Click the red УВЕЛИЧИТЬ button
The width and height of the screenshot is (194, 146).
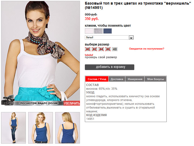click(72, 103)
